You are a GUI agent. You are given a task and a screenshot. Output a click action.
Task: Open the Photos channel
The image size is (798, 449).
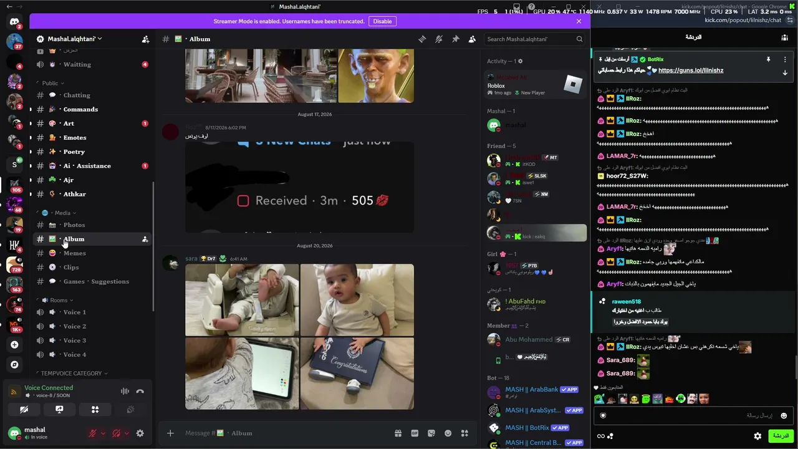(92, 225)
